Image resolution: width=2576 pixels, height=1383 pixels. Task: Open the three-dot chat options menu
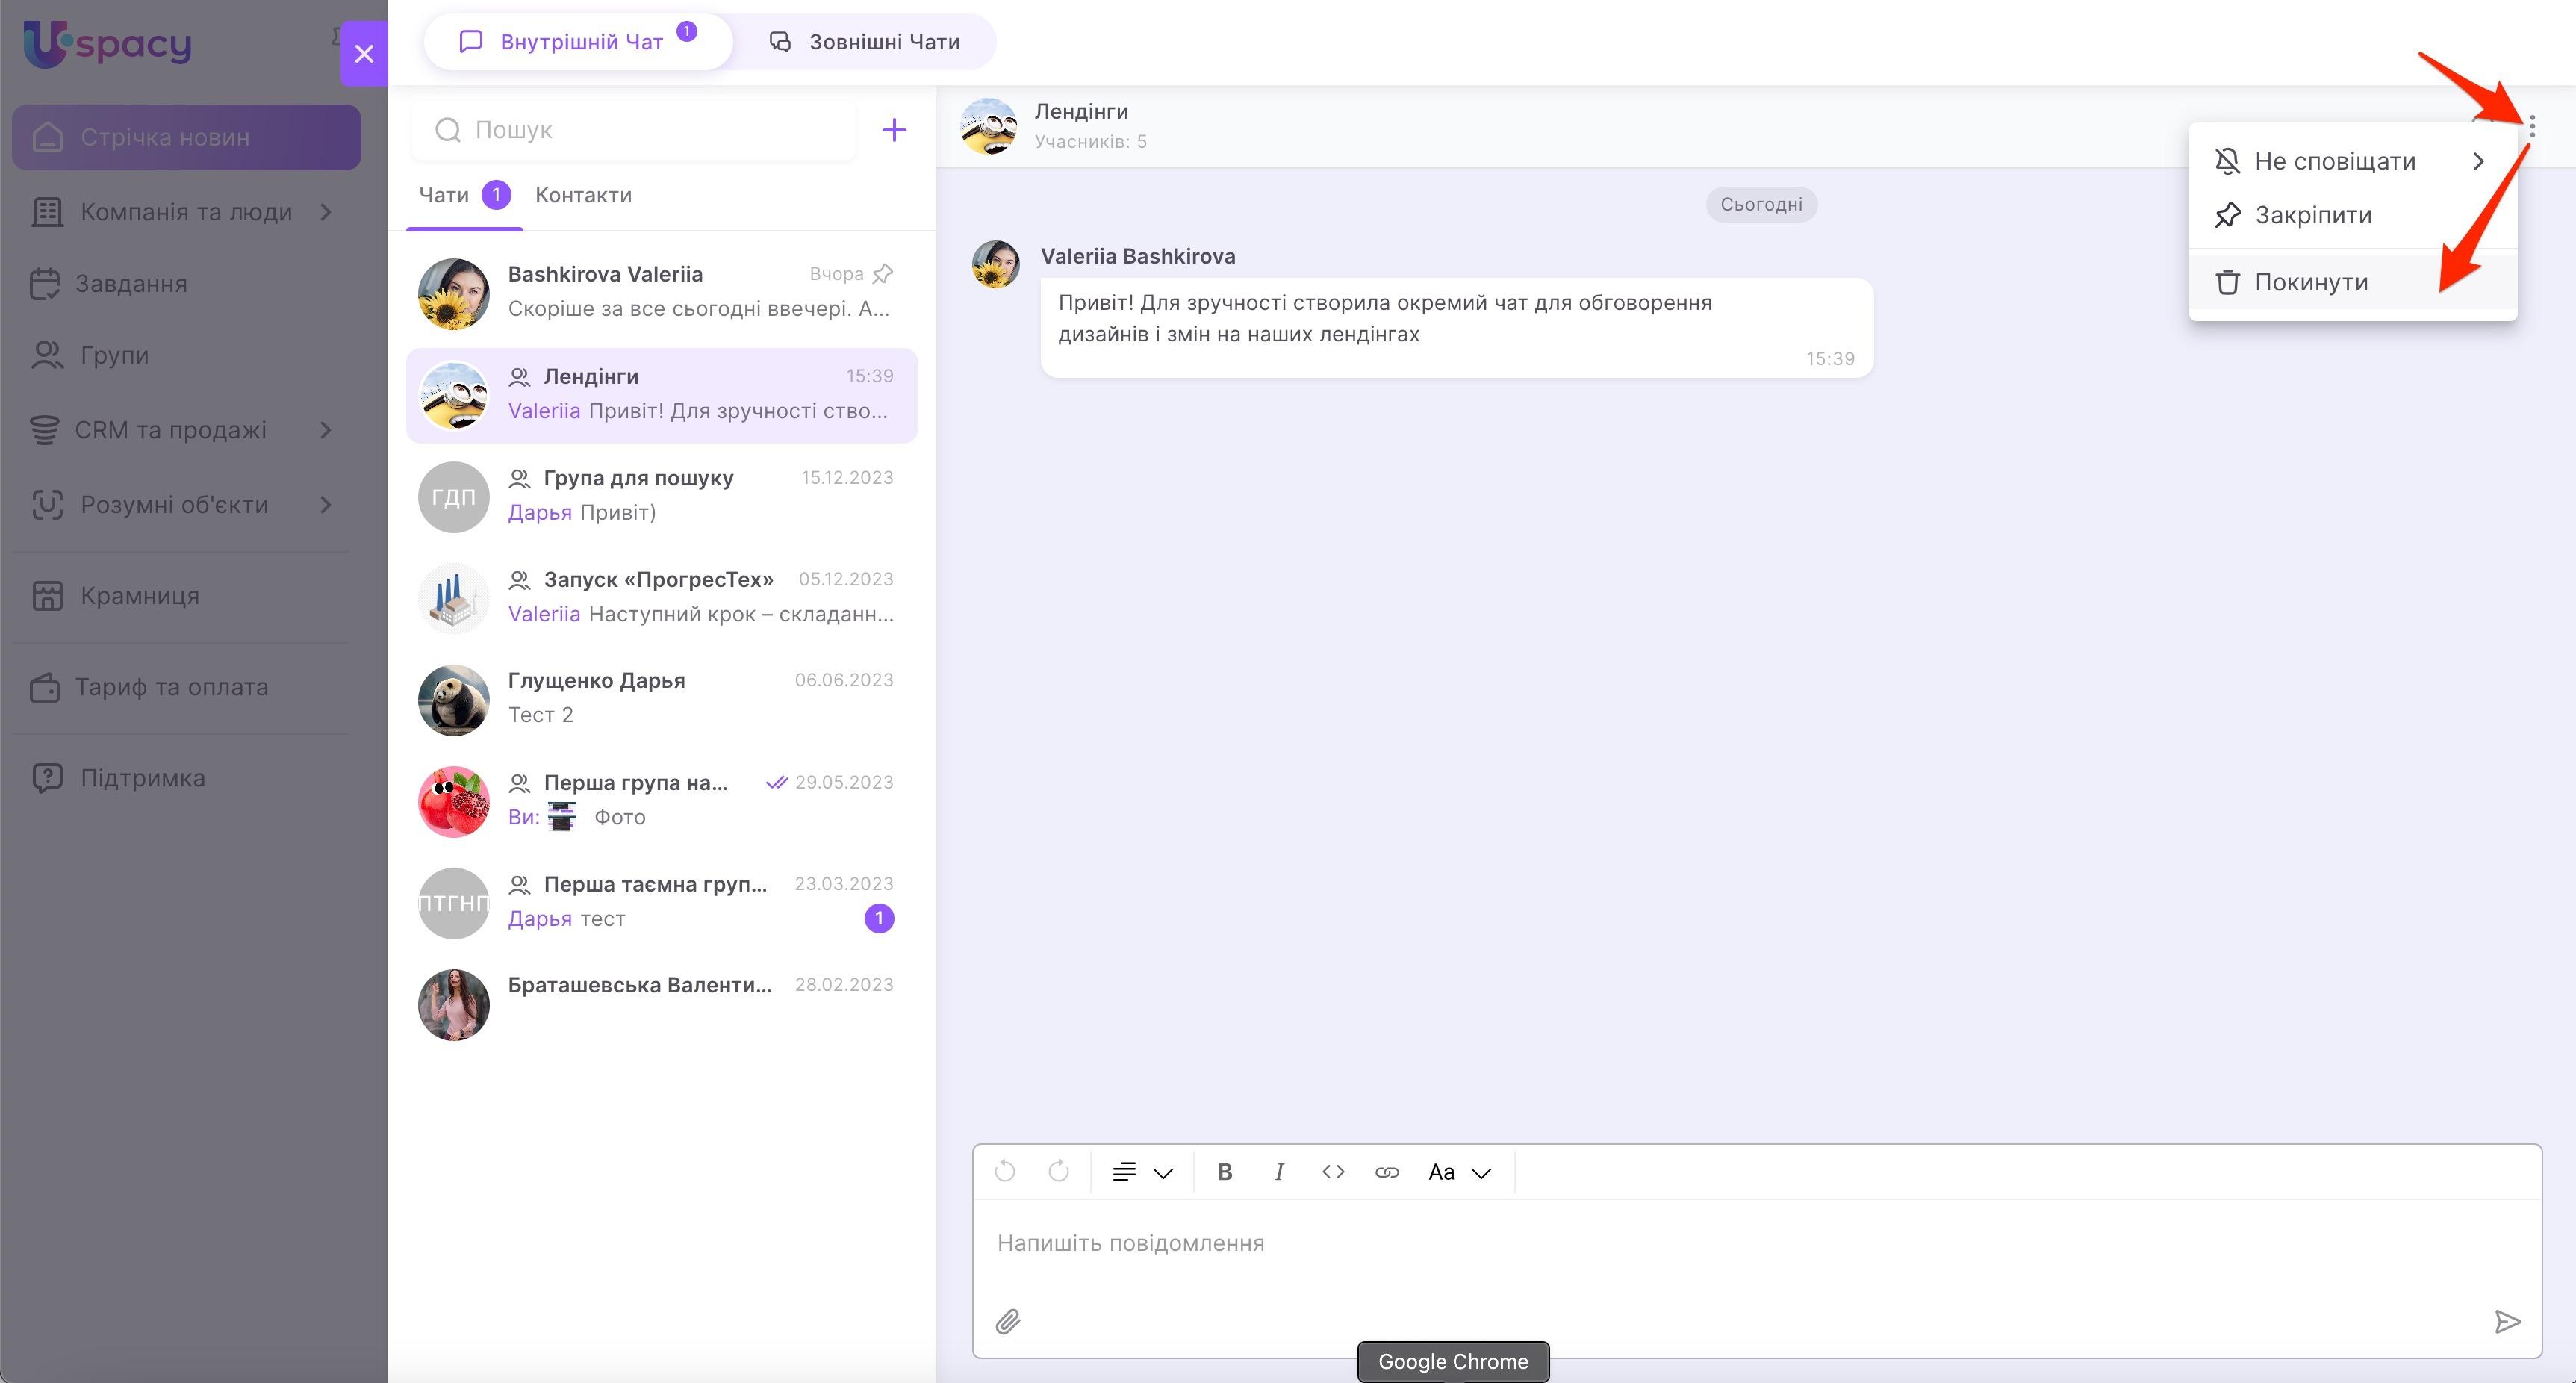point(2531,127)
